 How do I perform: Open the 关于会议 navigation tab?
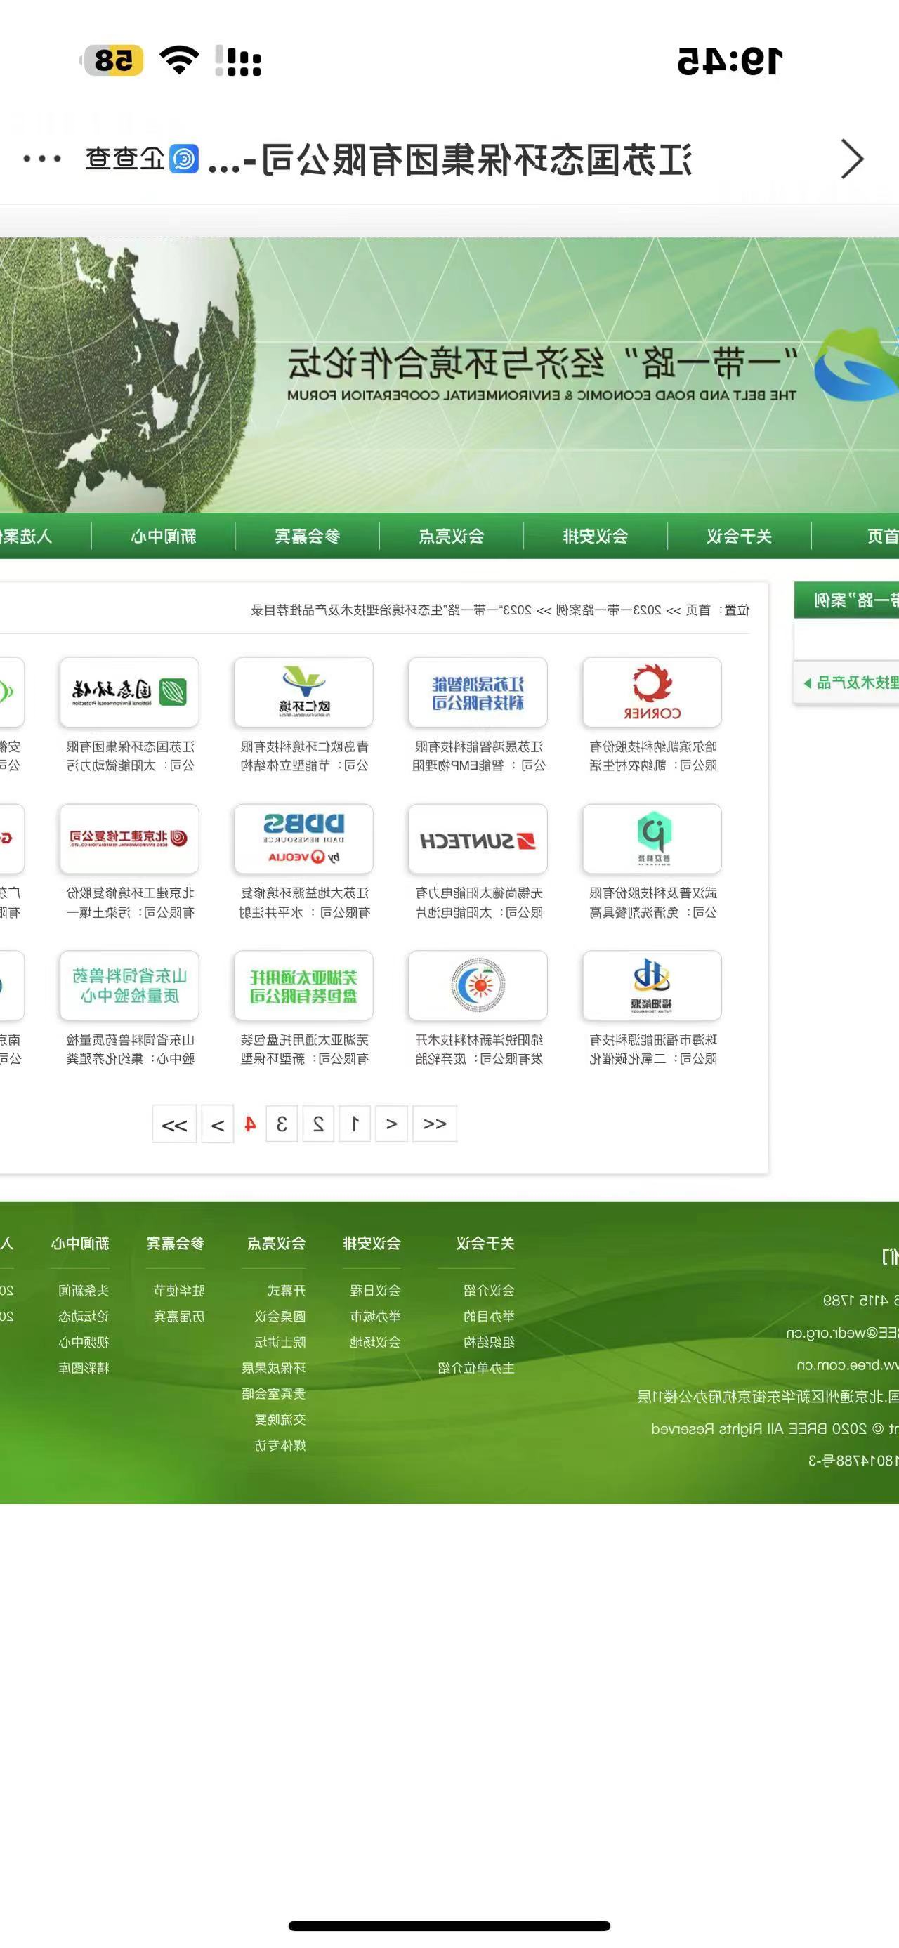[739, 536]
